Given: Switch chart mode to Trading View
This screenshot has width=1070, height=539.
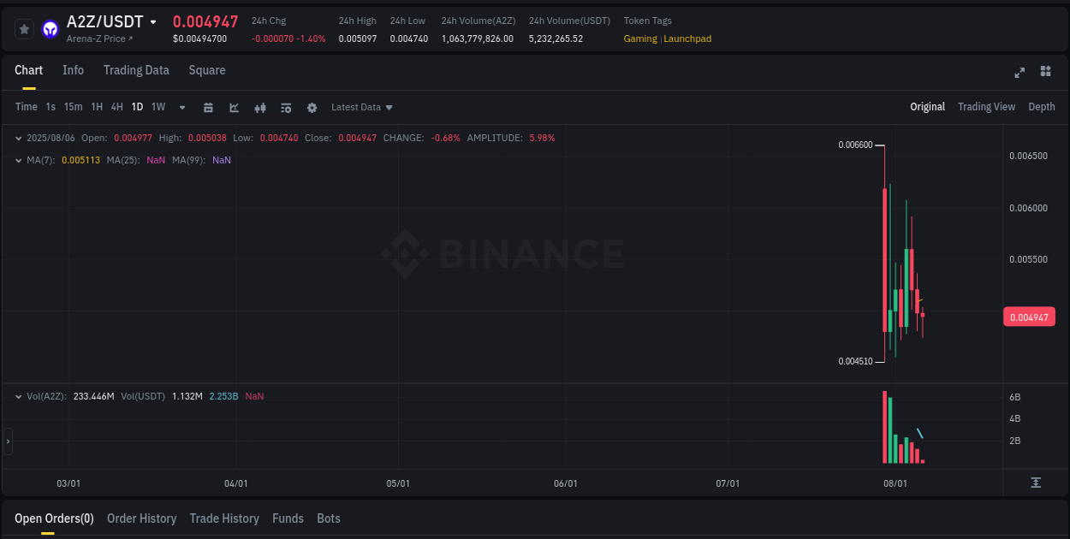Looking at the screenshot, I should coord(986,107).
